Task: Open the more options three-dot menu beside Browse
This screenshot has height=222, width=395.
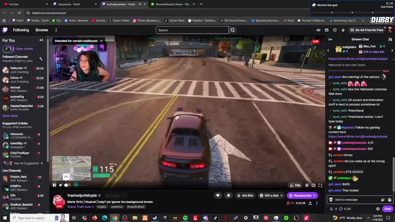Action: point(56,30)
